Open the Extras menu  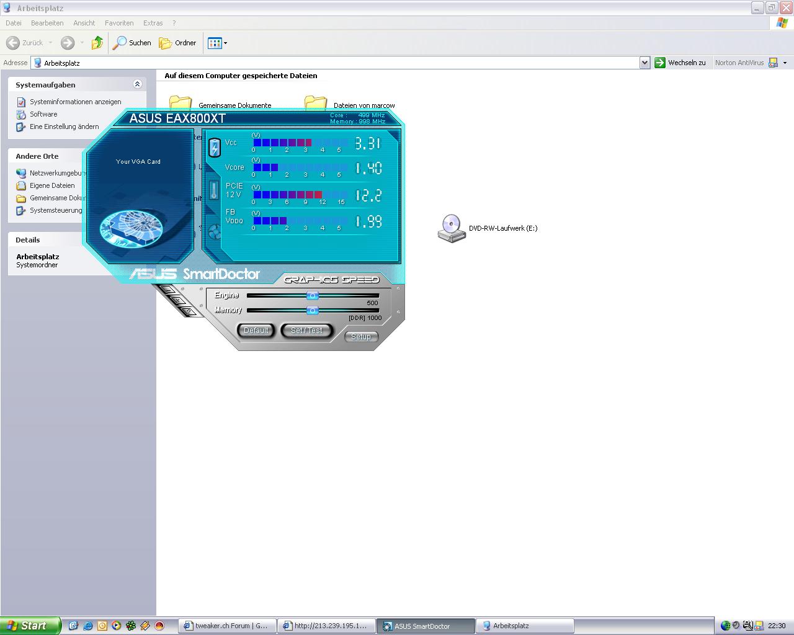[x=153, y=23]
